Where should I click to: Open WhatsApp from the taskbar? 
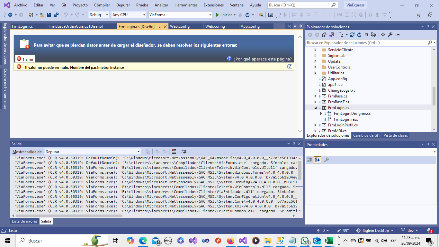click(x=305, y=241)
